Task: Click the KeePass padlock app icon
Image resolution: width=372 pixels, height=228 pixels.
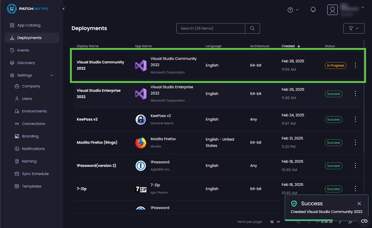Action: click(141, 119)
